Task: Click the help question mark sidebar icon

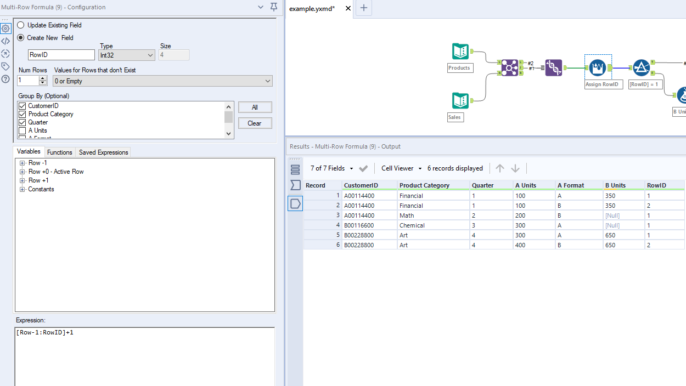Action: click(x=5, y=78)
